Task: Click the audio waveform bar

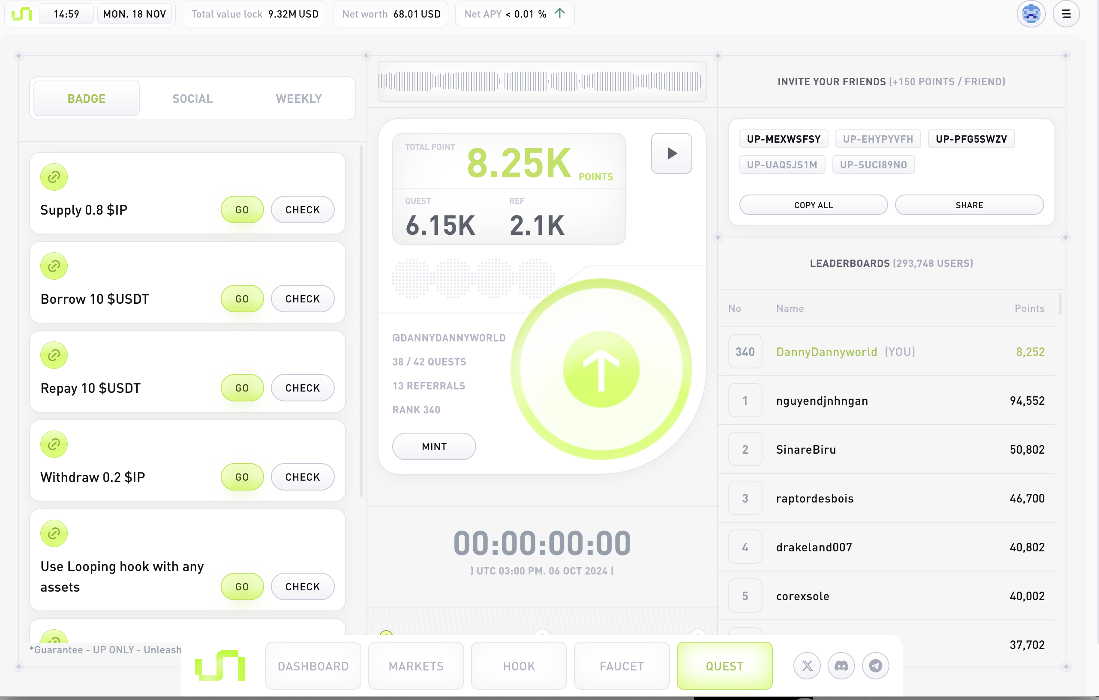Action: tap(542, 82)
